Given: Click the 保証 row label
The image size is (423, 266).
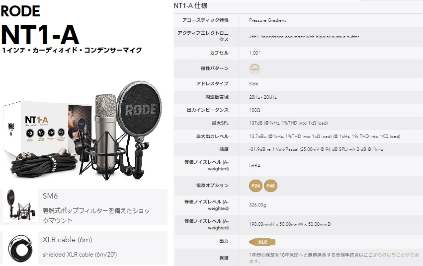Looking at the screenshot, I should click(x=224, y=258).
